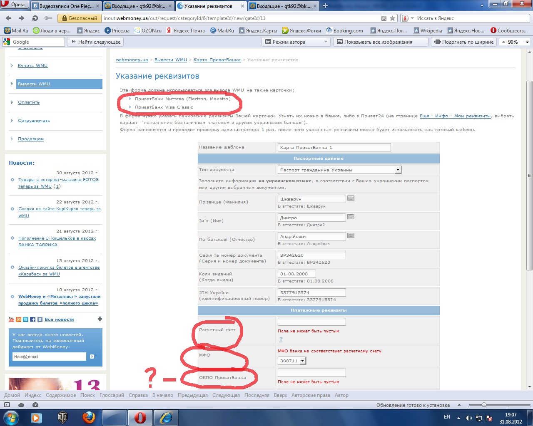Open virtual keyboard for Ім'я field
The image size is (533, 426).
coord(351,217)
